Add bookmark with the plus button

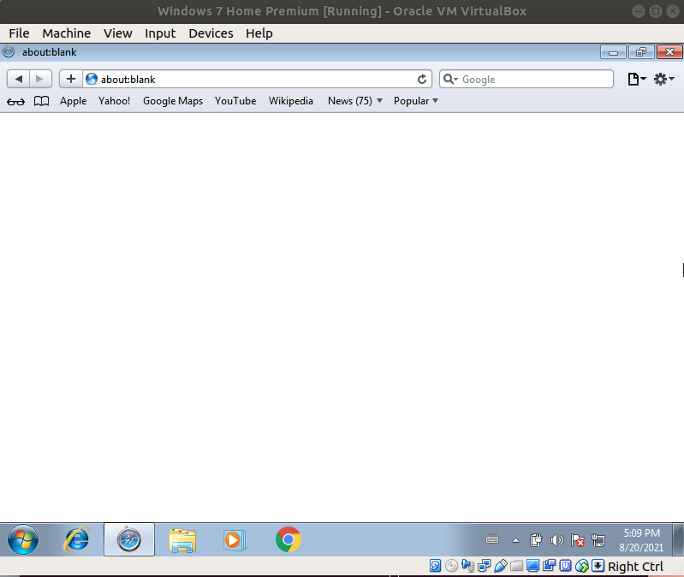pyautogui.click(x=71, y=79)
